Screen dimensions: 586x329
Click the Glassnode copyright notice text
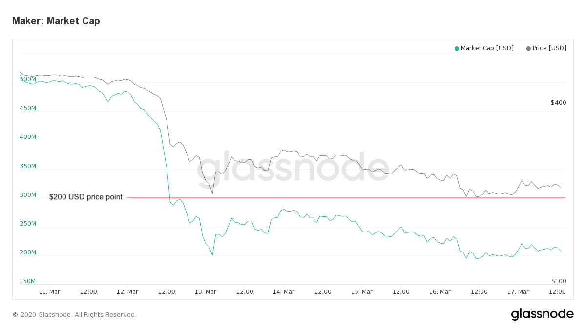(x=74, y=315)
